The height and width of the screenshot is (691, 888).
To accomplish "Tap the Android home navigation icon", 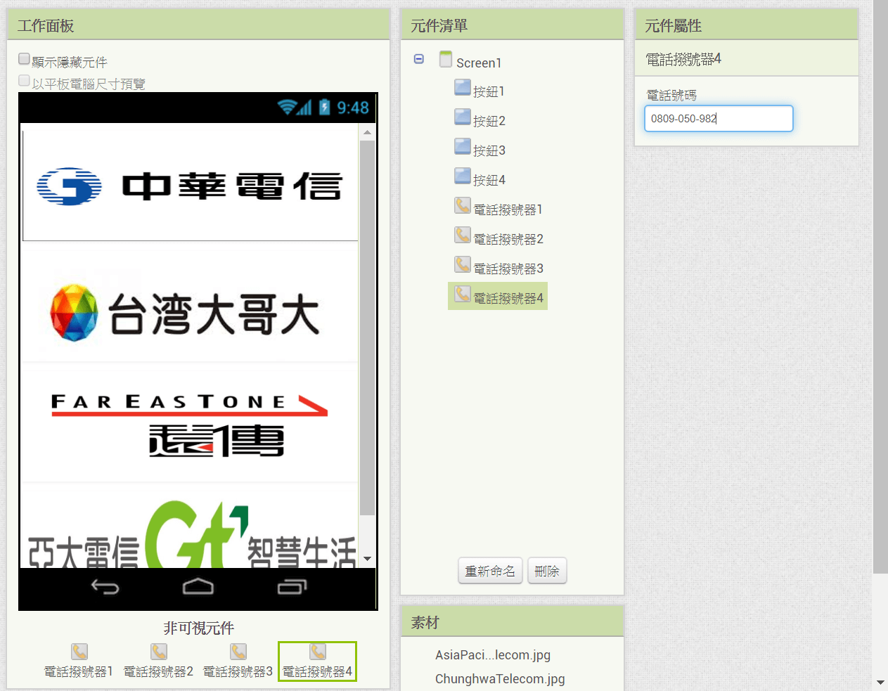I will 198,586.
